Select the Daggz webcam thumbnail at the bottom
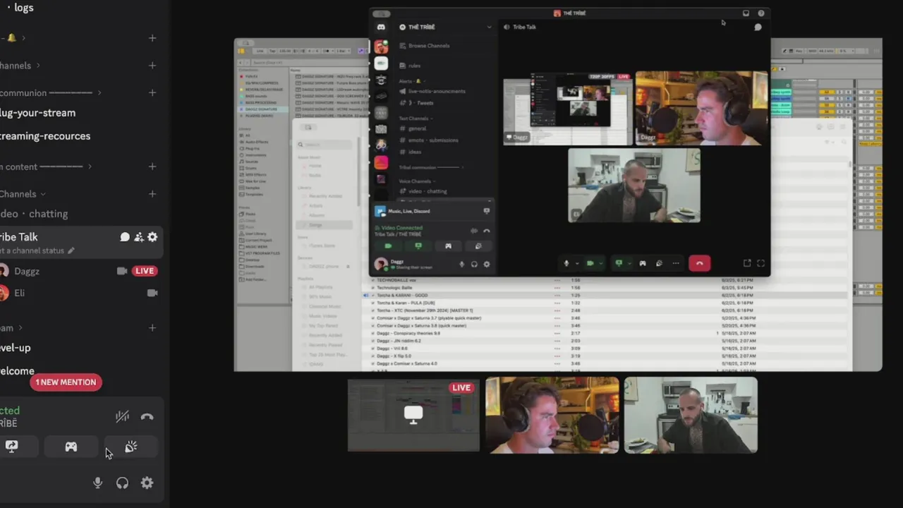The image size is (903, 508). pyautogui.click(x=552, y=415)
